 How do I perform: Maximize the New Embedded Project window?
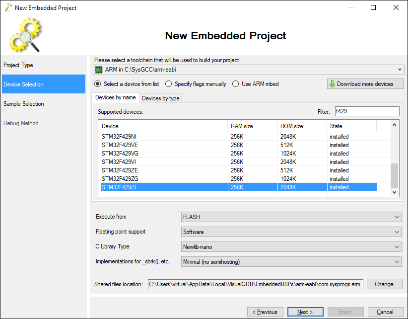373,7
